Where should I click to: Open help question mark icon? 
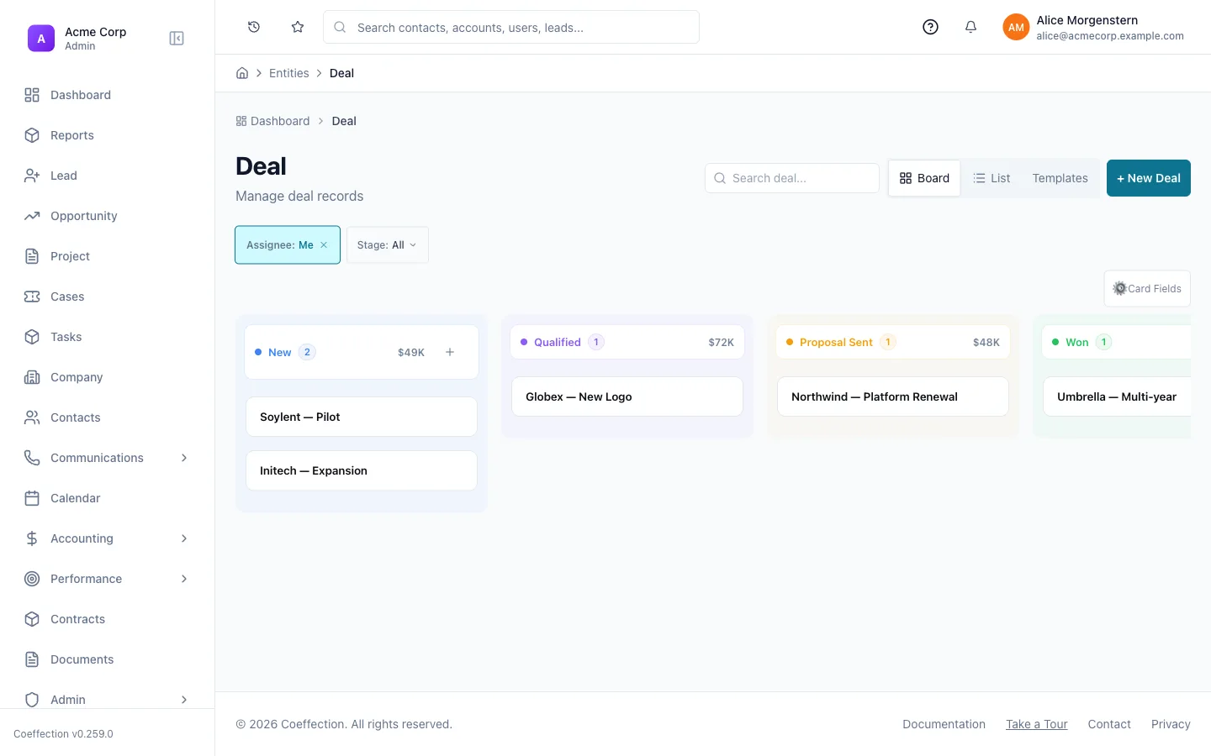[930, 27]
